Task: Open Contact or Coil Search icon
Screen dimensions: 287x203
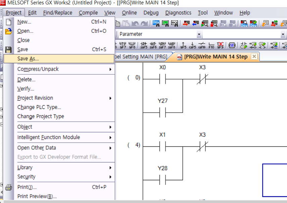Action: (x=175, y=23)
